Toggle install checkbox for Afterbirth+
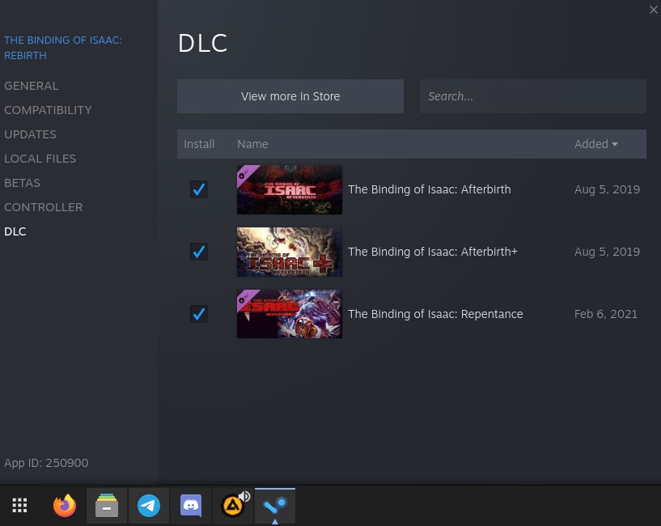The width and height of the screenshot is (661, 526). 198,252
